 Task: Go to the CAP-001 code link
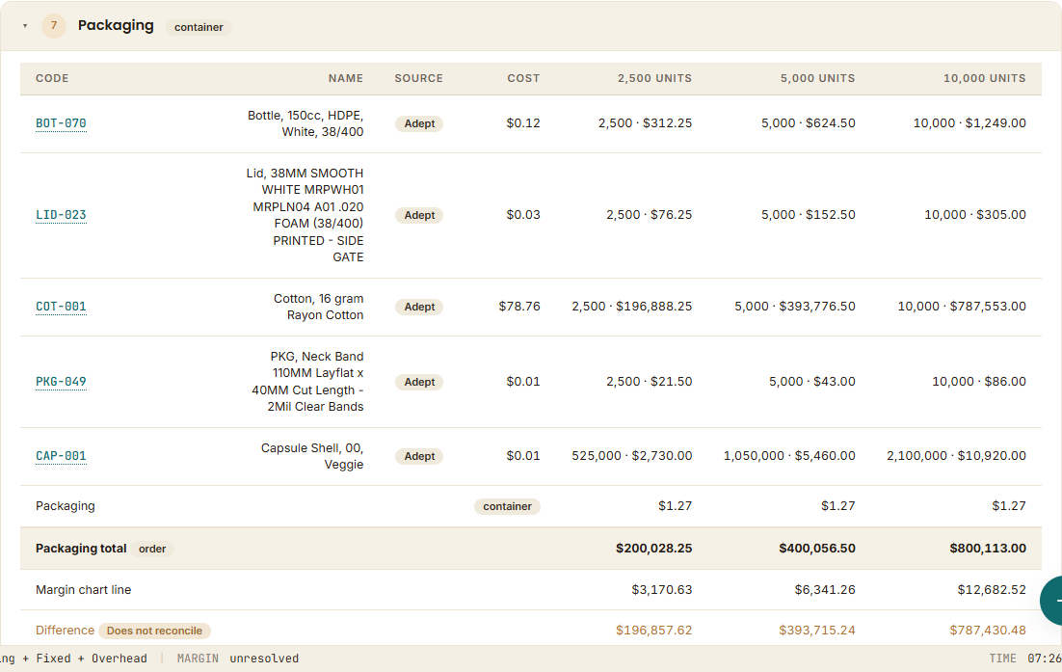click(x=61, y=456)
